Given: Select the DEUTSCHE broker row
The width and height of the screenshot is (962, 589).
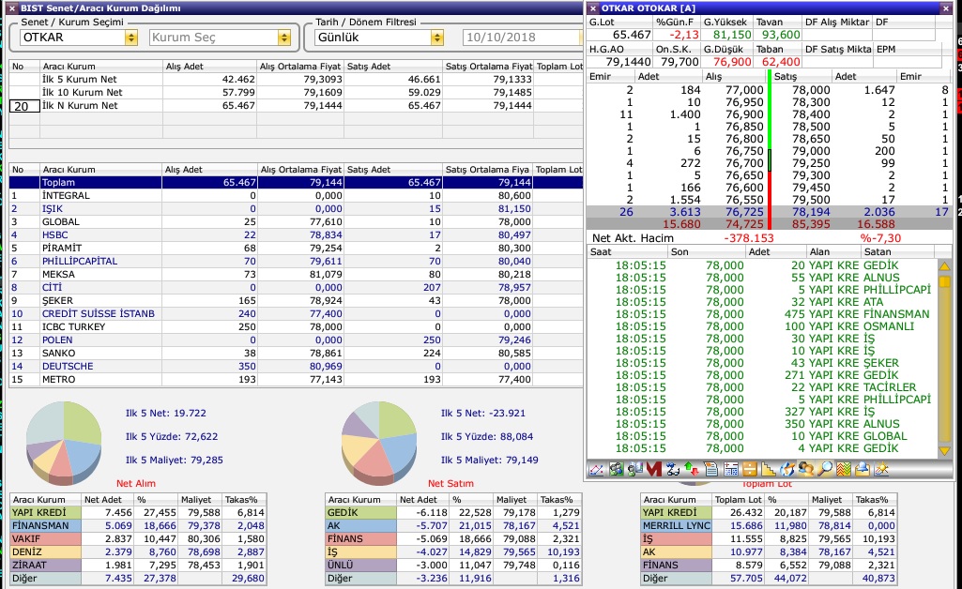Looking at the screenshot, I should coord(296,367).
